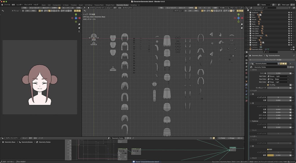Click the 全解除 button in left header

54,8
